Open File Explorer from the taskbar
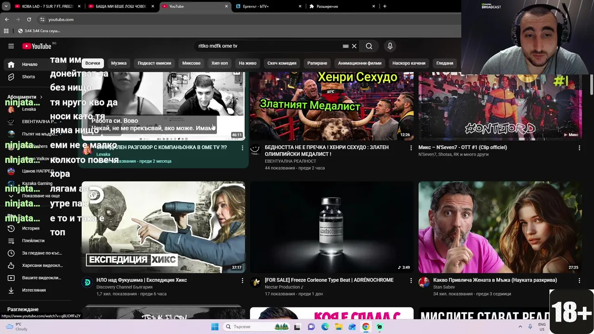The width and height of the screenshot is (594, 334). pyautogui.click(x=338, y=327)
